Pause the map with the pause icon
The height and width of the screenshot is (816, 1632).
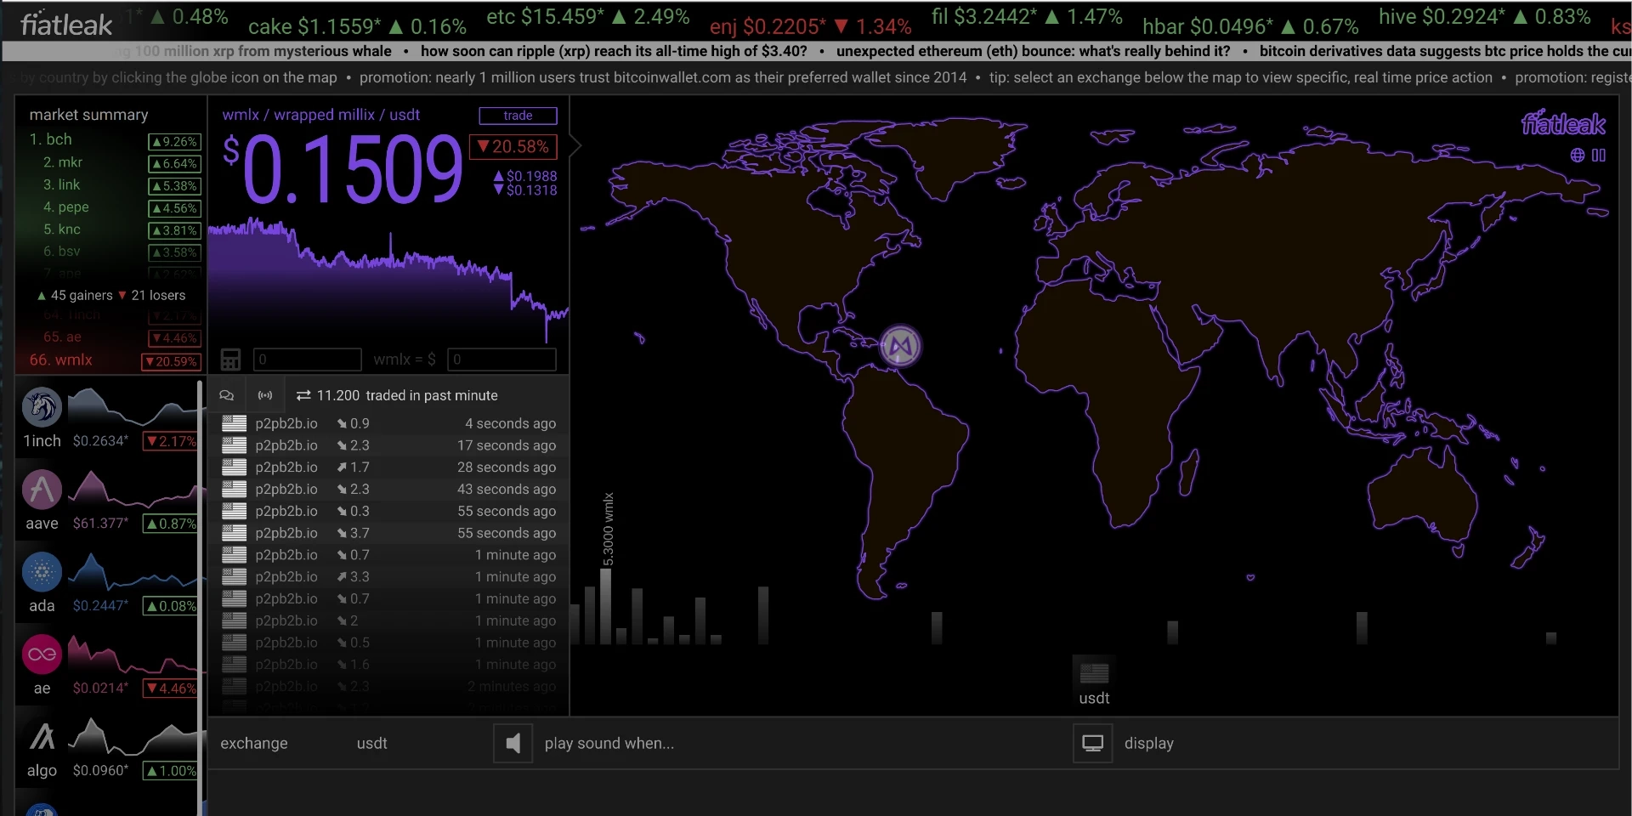(x=1599, y=155)
